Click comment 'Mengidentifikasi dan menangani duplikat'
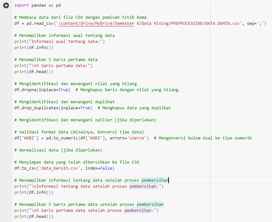Viewport: 272px width, 222px height. point(65,102)
